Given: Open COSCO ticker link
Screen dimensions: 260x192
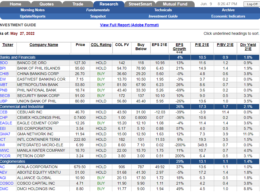Looking at the screenshot, I should pos(7,183).
